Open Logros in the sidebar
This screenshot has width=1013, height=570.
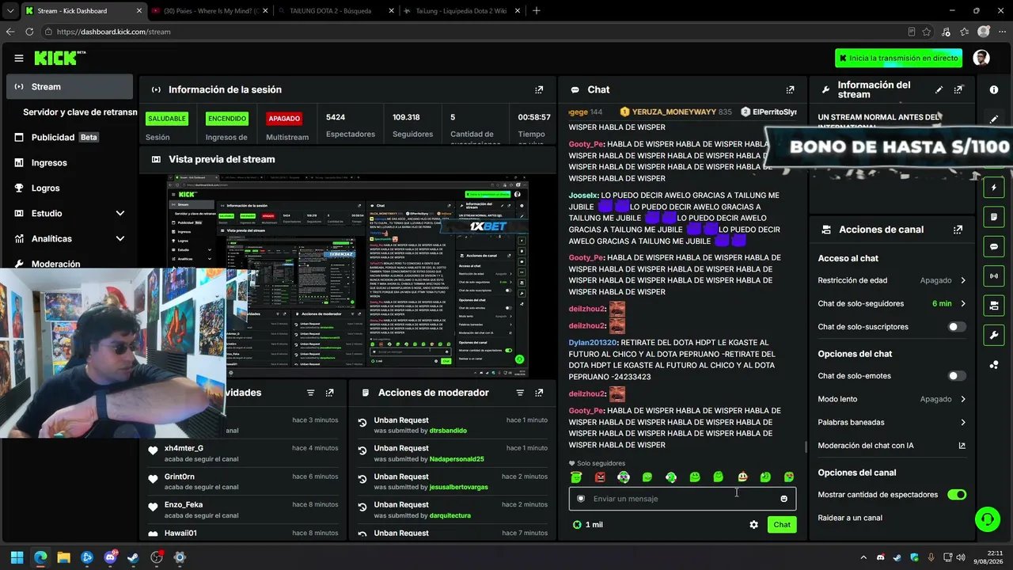70,188
